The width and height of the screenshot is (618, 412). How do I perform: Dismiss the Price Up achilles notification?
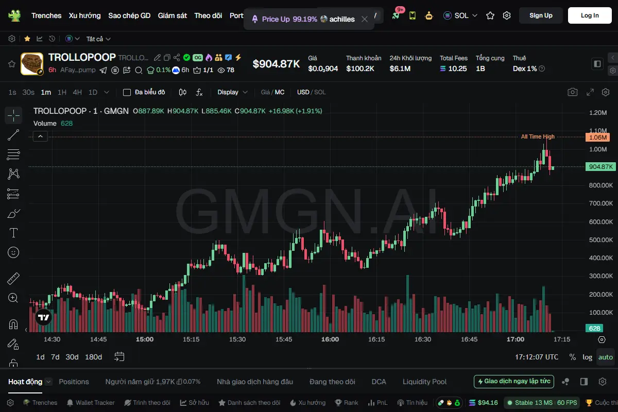(x=365, y=19)
